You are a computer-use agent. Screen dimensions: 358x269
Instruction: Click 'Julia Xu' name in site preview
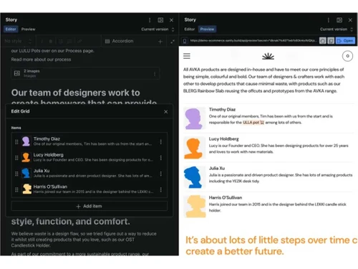[217, 168]
